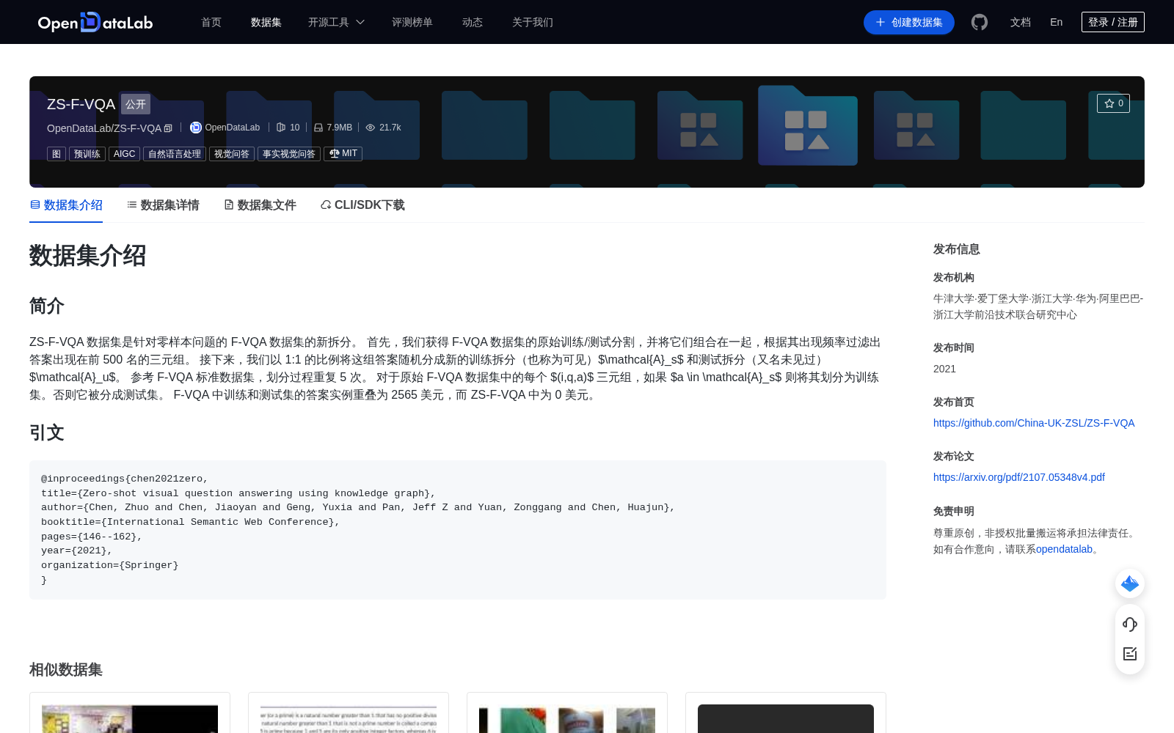The image size is (1174, 733).
Task: Switch to the 数据集介绍 tab
Action: click(66, 205)
